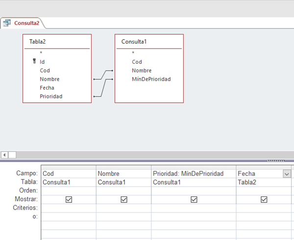Click Criterios cell under Cod column
Screen dimensions: 294x240
pos(69,208)
